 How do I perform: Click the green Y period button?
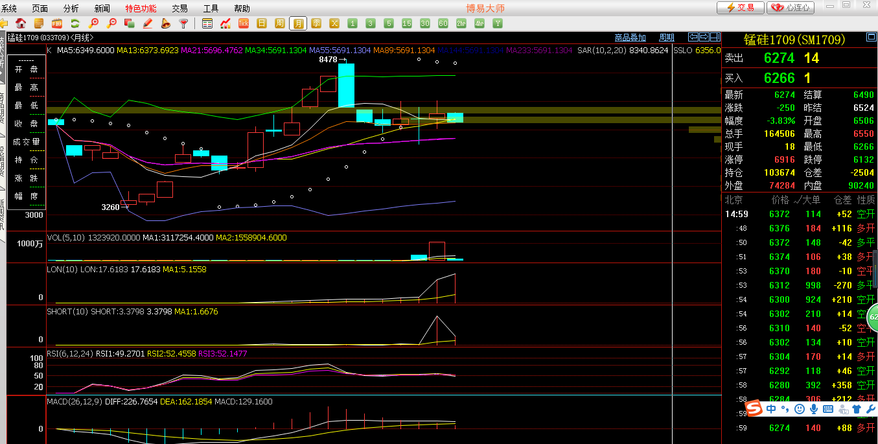(498, 23)
